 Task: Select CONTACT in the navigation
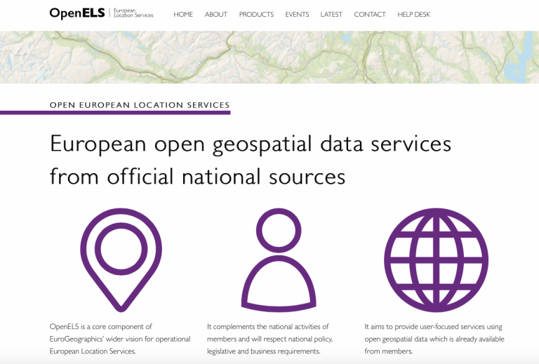coord(370,15)
